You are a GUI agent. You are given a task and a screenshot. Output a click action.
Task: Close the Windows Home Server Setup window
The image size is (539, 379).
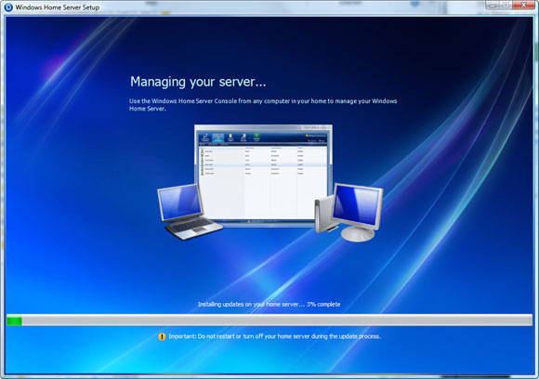point(523,6)
